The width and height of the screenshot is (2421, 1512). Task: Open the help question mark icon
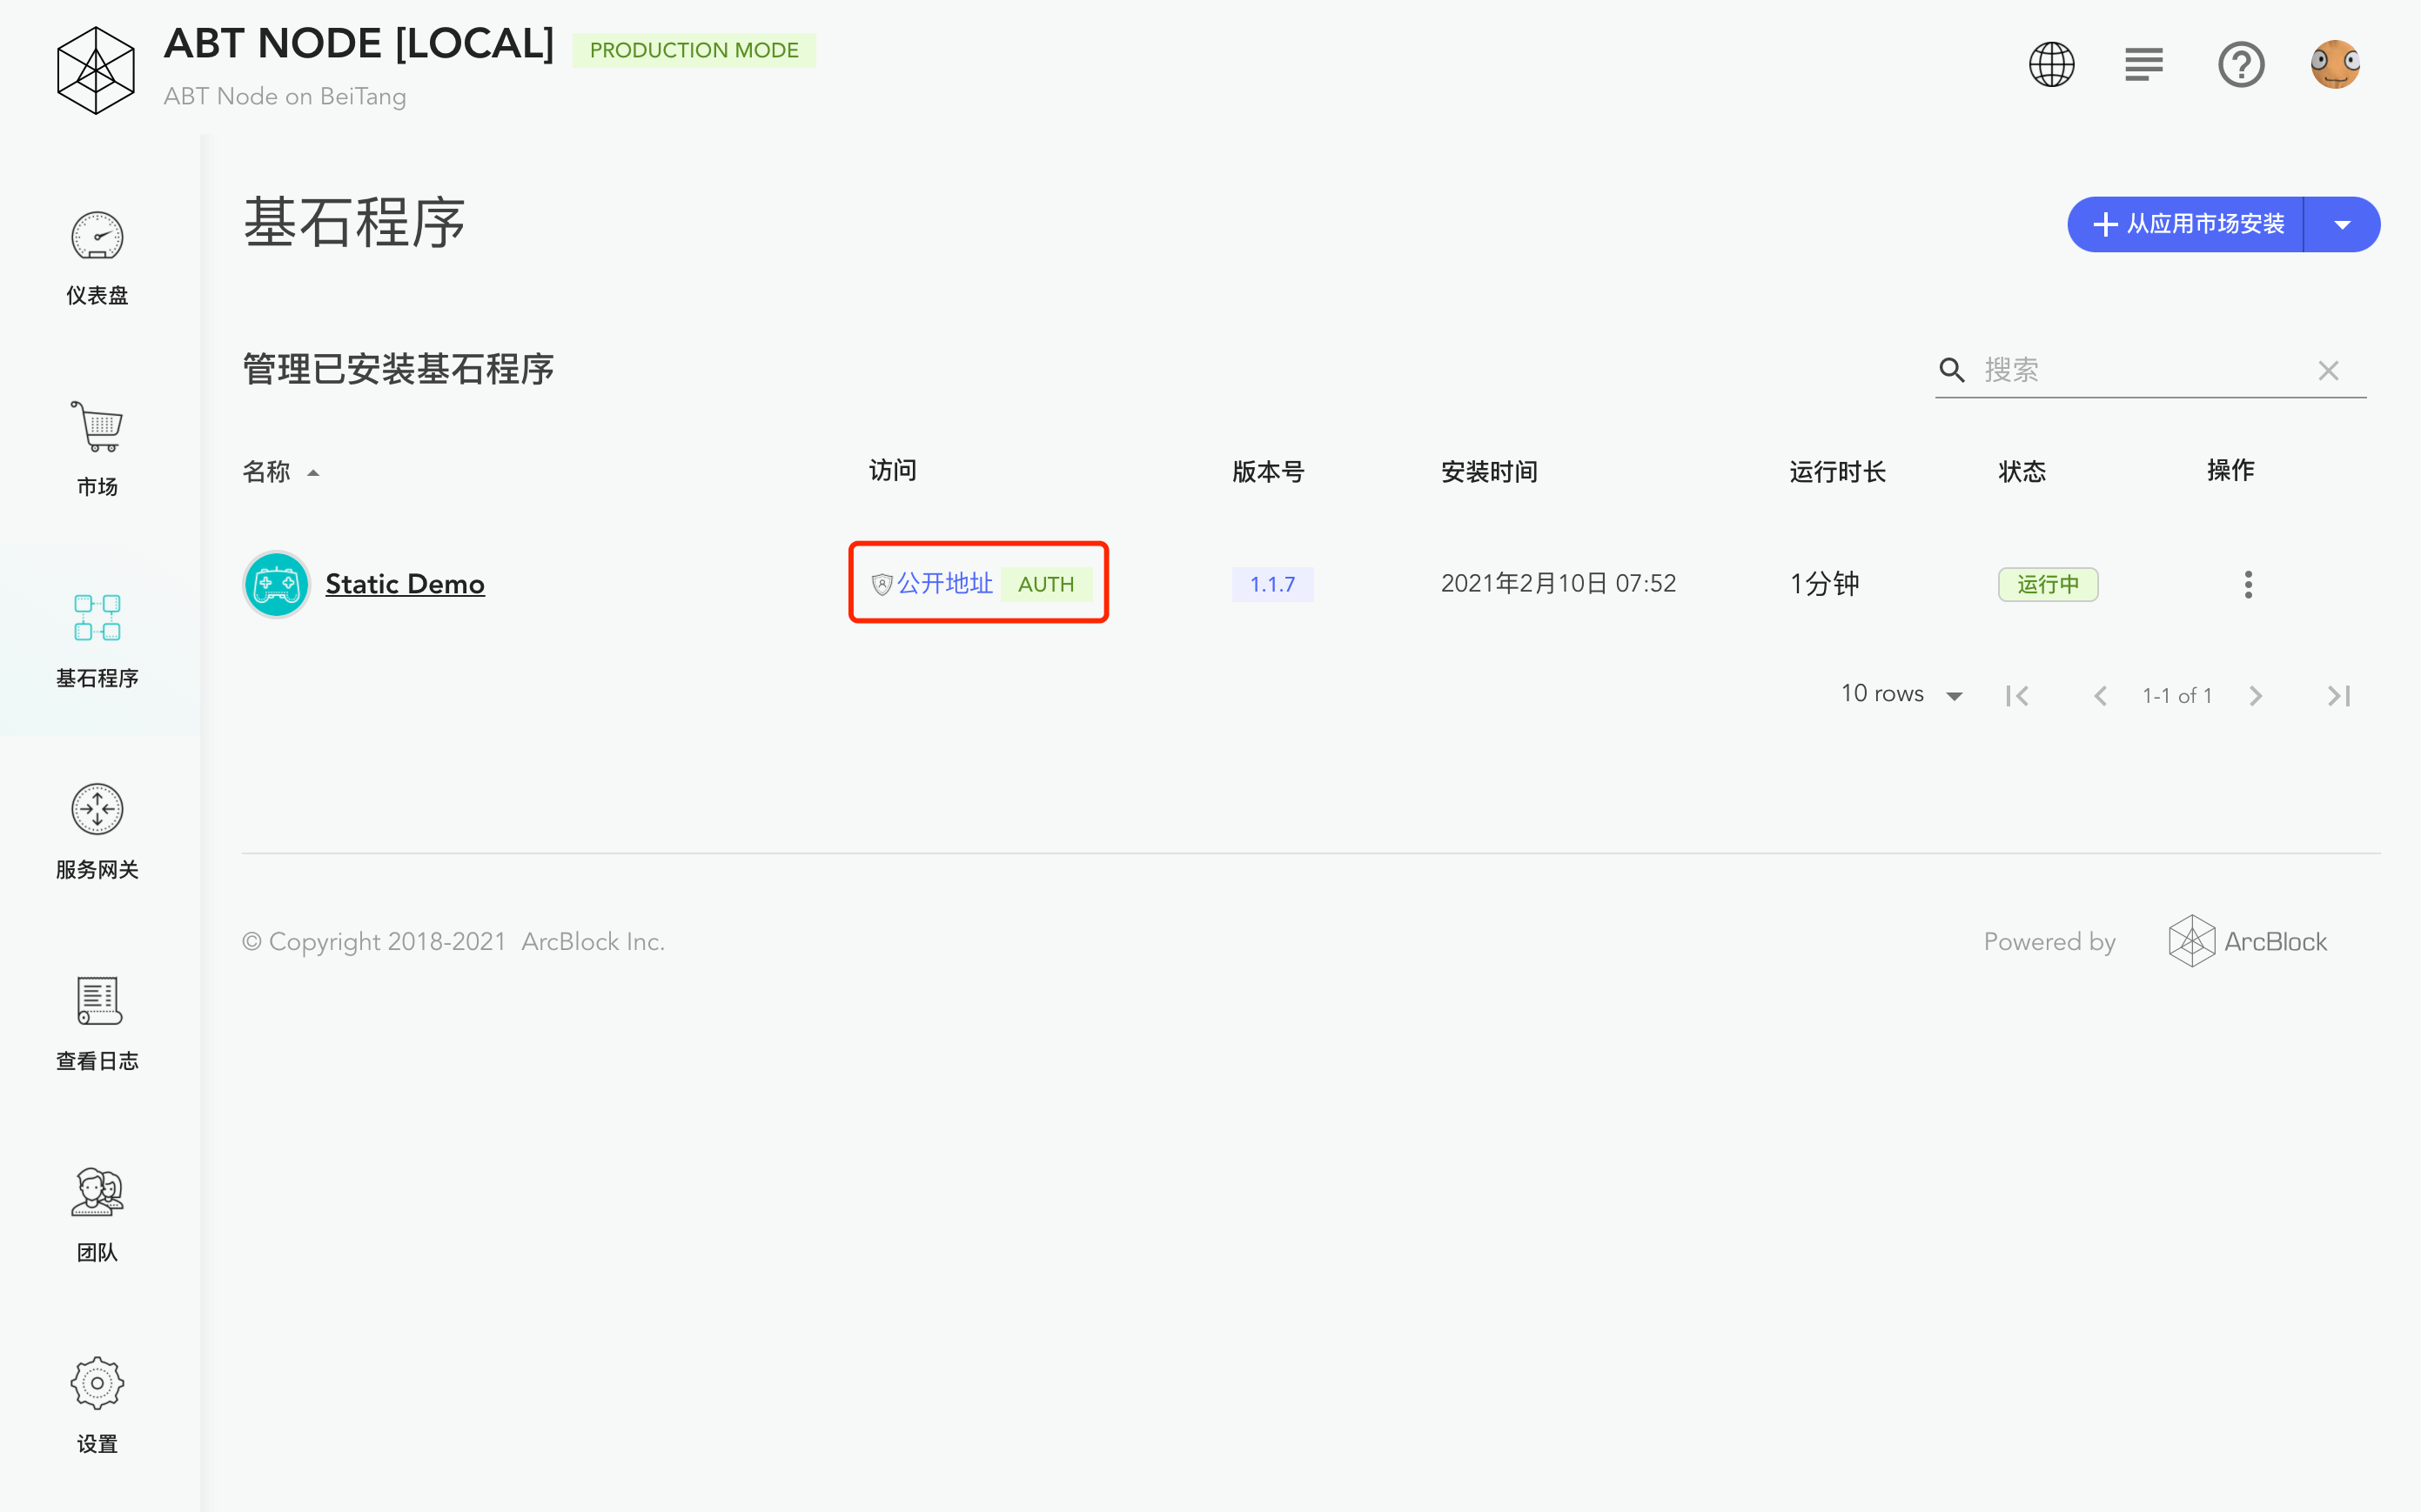[2241, 65]
